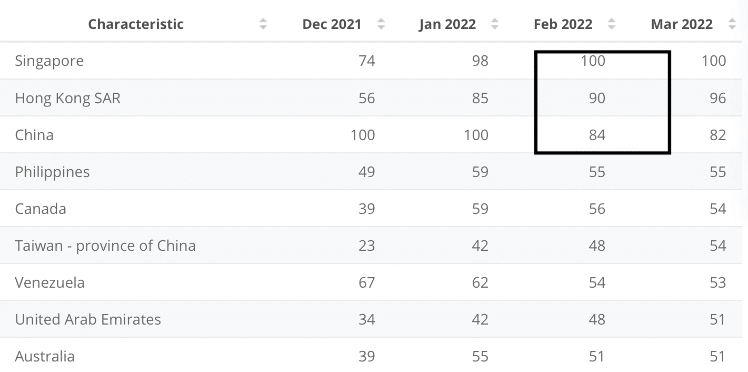Screen dimensions: 748x372
Task: Click Singapore's Feb 2022 value of 100
Action: 593,61
